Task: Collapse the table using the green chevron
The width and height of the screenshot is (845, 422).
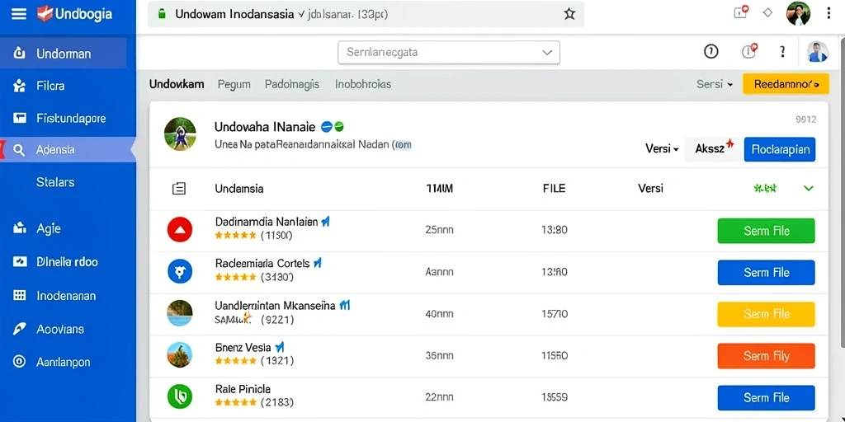Action: [808, 189]
